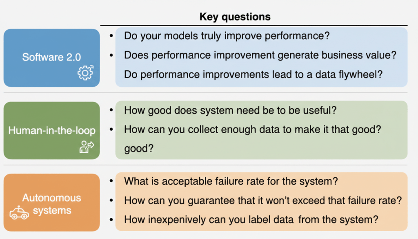
Task: Click the "Key questions" heading
Action: pyautogui.click(x=235, y=17)
